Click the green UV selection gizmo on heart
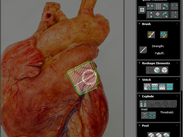This screenshot has width=183, height=137. pos(83,78)
